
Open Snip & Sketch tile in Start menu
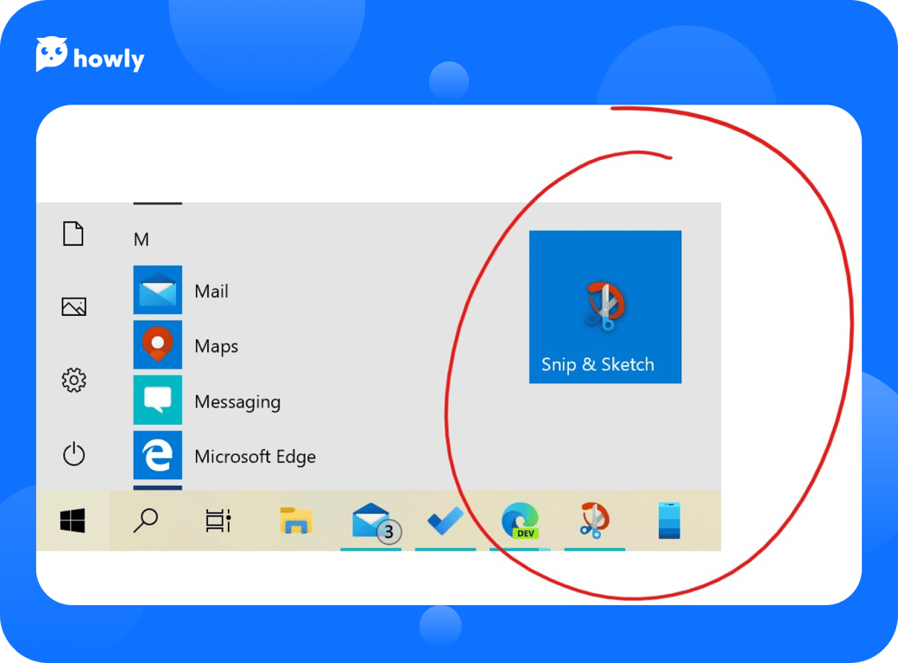(x=604, y=306)
